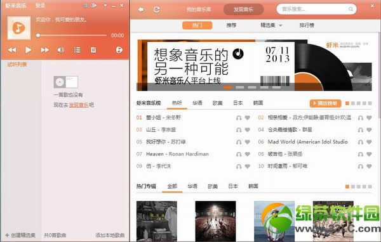Click 创建精选集 at the player bottom
This screenshot has width=381, height=242.
[20, 235]
